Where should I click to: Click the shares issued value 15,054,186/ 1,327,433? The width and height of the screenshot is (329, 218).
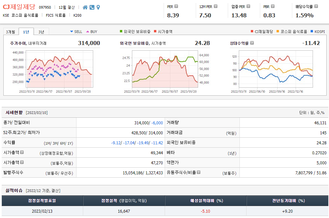pos(143,173)
